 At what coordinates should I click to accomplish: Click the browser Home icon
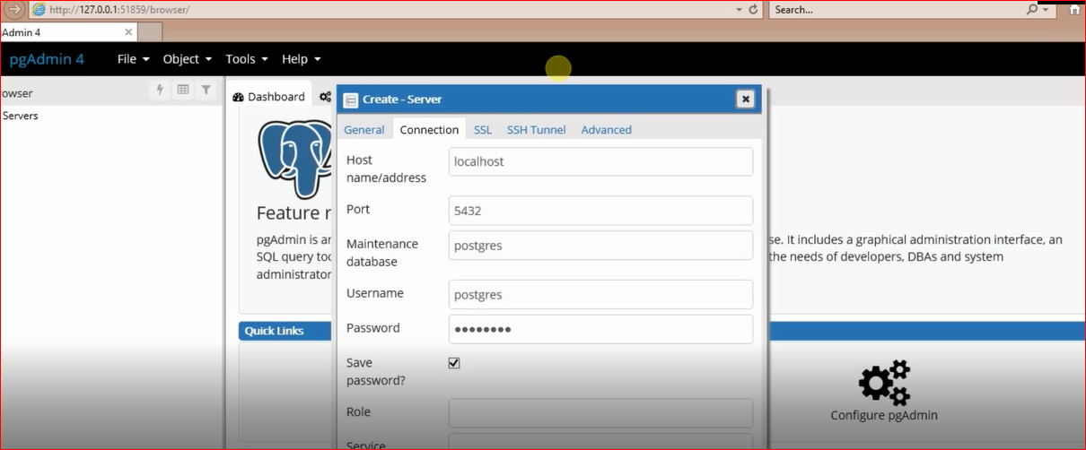pos(1074,10)
